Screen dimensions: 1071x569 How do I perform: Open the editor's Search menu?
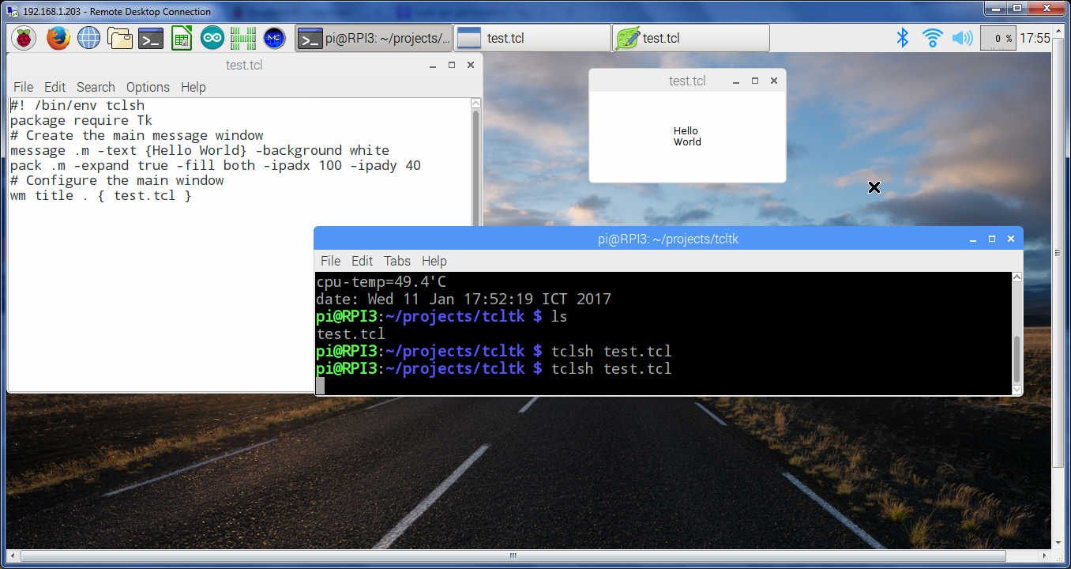coord(96,87)
